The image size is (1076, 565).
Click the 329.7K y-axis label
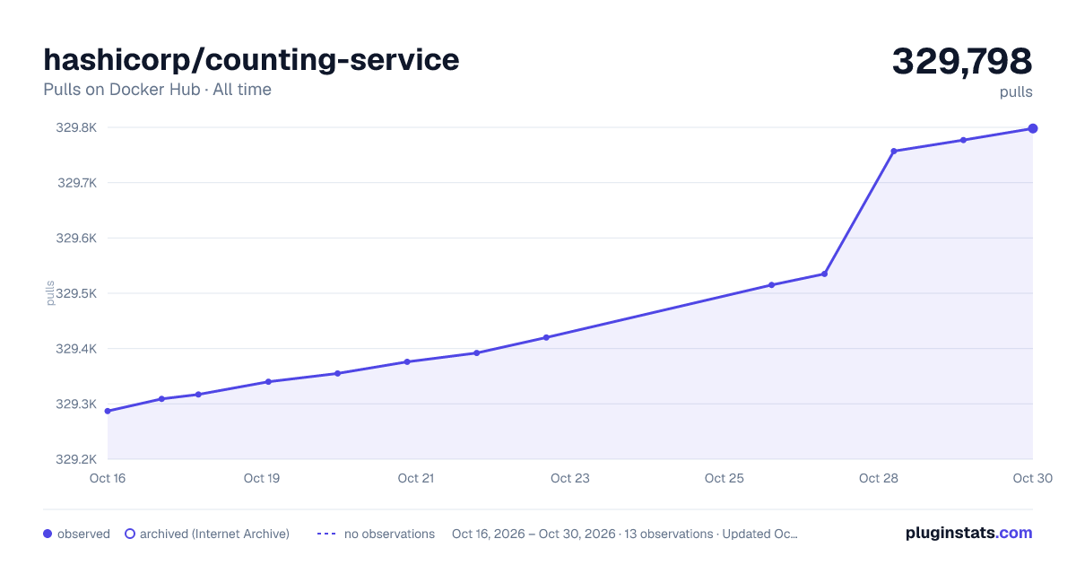[x=76, y=183]
